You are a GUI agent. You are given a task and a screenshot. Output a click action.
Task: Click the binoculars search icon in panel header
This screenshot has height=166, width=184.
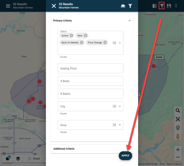tap(123, 6)
